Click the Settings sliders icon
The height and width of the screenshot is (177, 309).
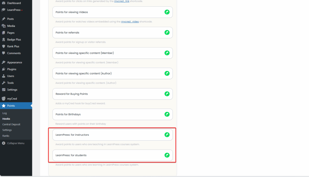[x=4, y=89]
